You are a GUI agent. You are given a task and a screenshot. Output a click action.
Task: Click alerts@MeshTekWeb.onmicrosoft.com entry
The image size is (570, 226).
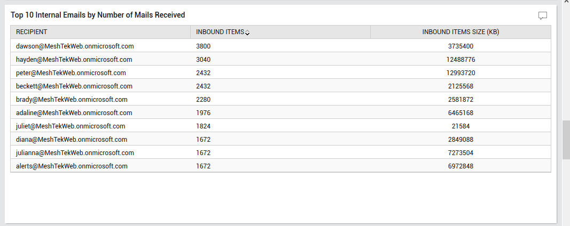(72, 166)
